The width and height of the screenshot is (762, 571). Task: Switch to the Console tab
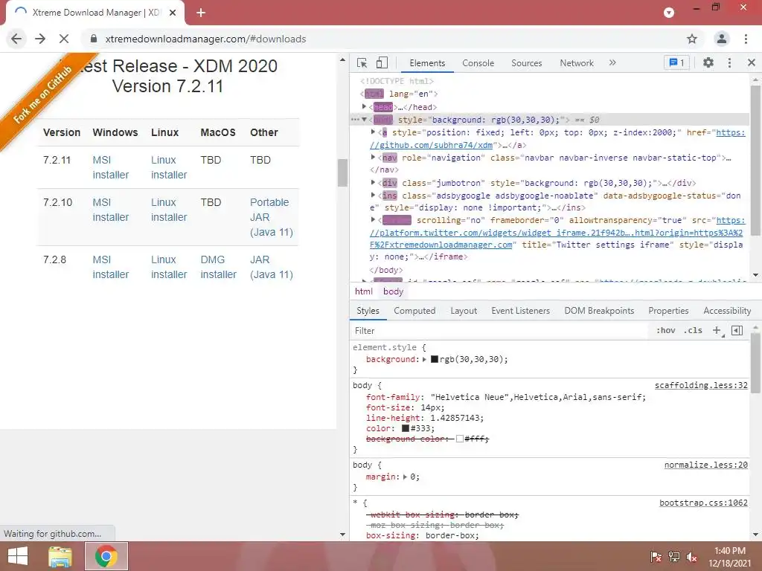478,63
